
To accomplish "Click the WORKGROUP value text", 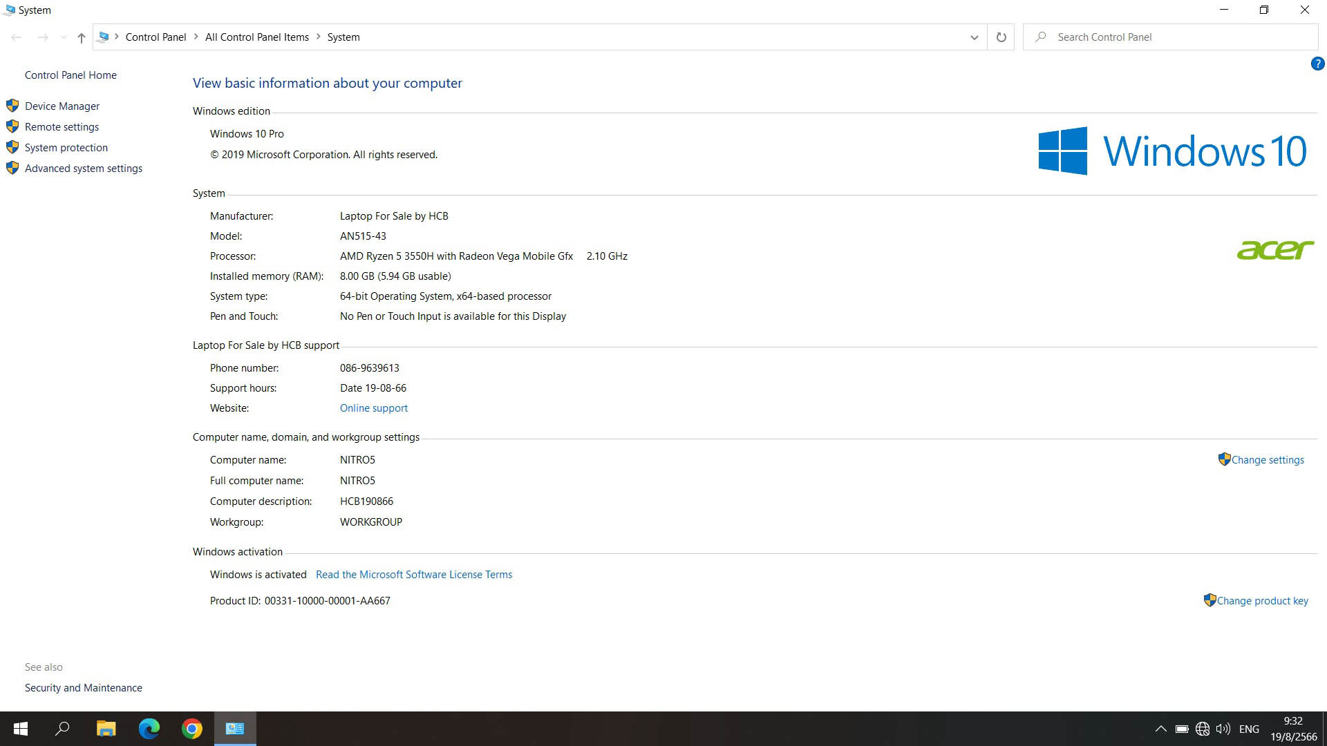I will tap(371, 522).
